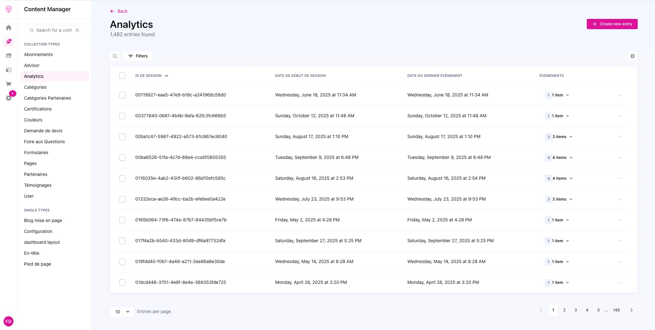Open the Media Library icon
The width and height of the screenshot is (655, 330).
(9, 56)
